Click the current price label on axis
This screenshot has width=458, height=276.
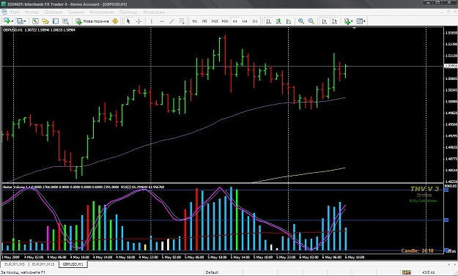click(x=451, y=66)
